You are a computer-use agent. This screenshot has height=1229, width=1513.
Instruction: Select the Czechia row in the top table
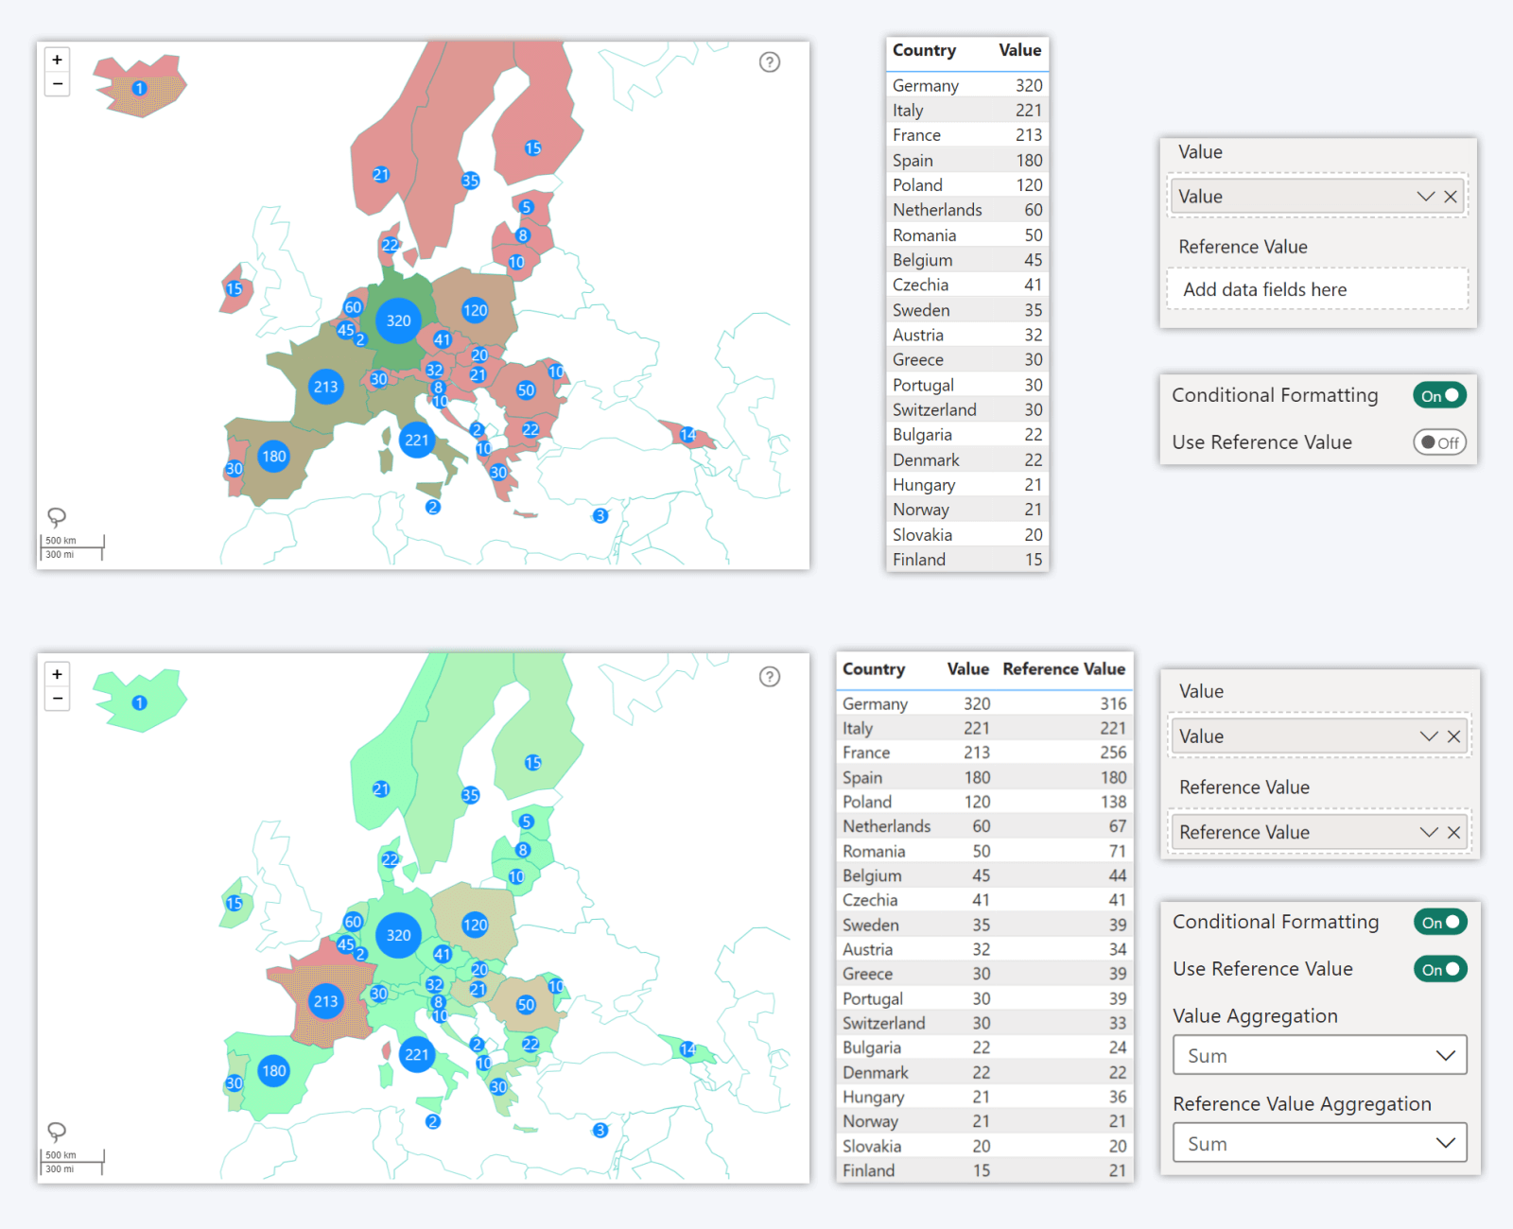(x=967, y=285)
